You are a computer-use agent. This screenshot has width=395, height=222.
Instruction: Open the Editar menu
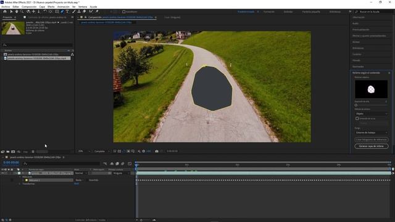point(15,7)
